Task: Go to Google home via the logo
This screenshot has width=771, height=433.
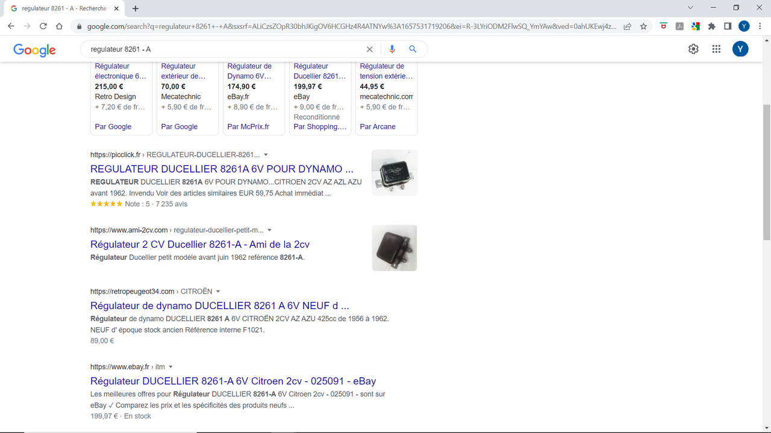Action: 34,50
